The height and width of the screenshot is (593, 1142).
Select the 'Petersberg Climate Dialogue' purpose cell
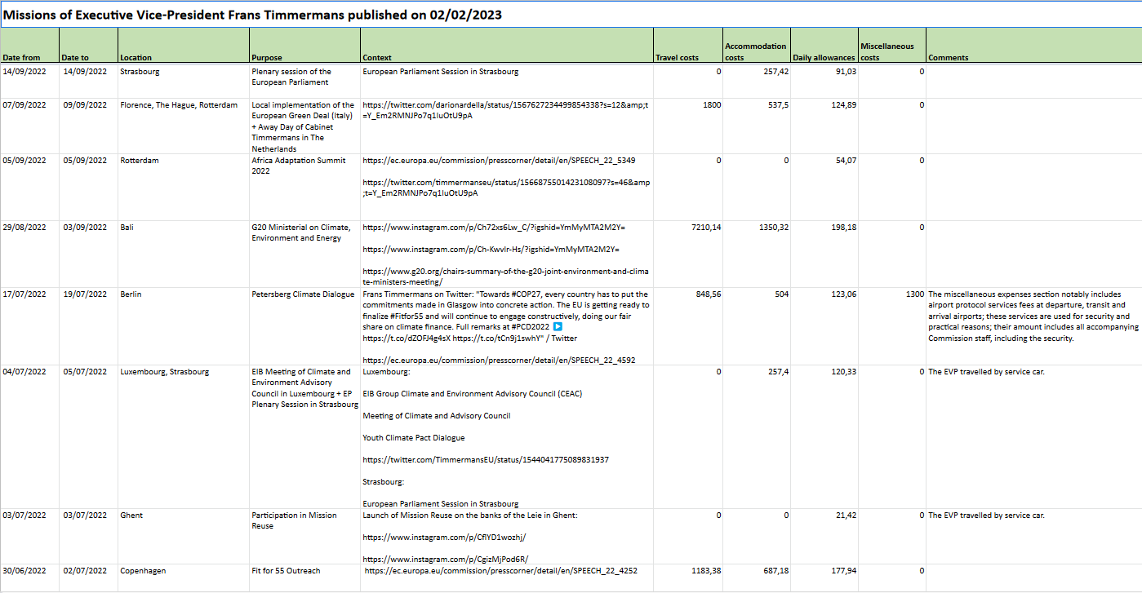click(x=303, y=294)
